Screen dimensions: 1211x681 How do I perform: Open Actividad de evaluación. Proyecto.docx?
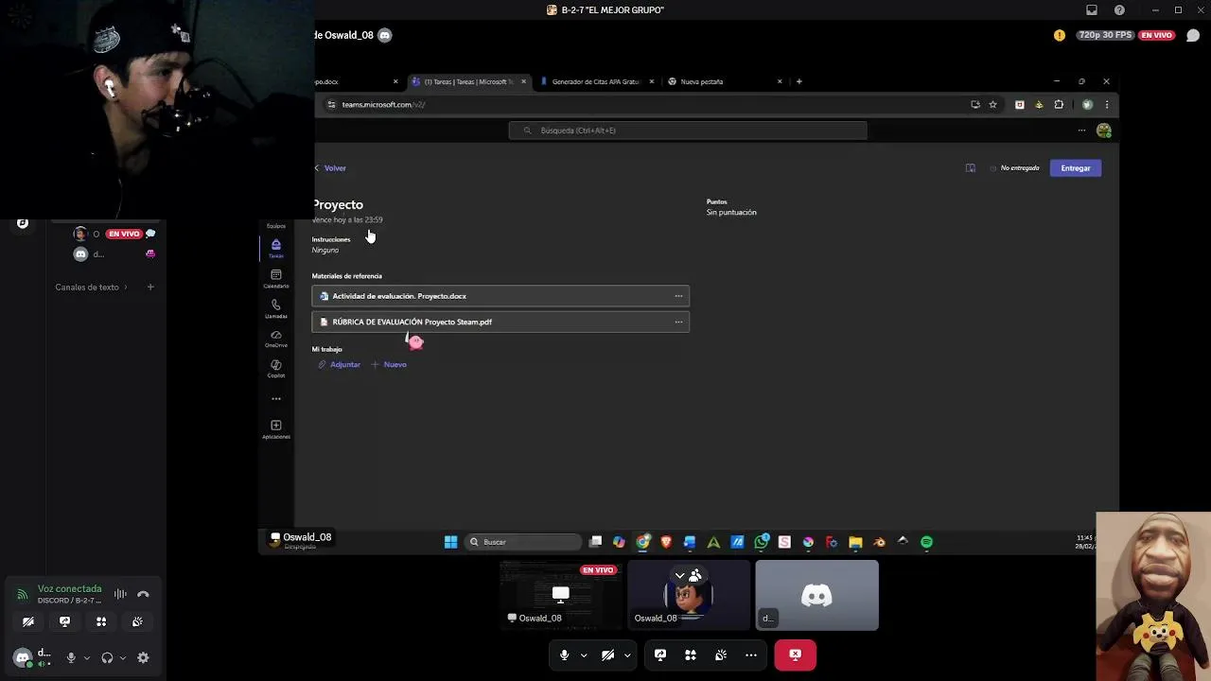pyautogui.click(x=500, y=296)
